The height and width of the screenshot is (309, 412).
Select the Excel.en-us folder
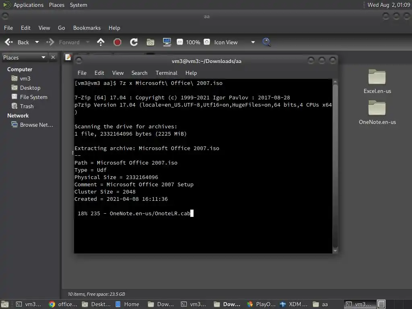point(377,81)
